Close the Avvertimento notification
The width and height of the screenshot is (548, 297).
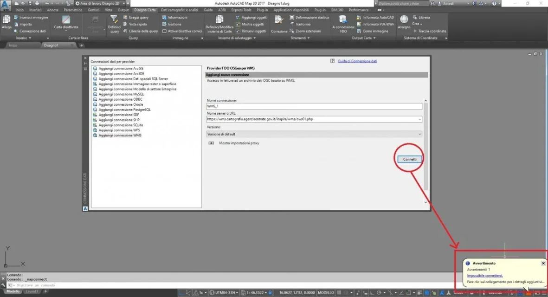[543, 264]
